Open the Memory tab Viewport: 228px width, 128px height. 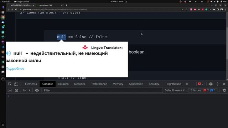[118, 84]
